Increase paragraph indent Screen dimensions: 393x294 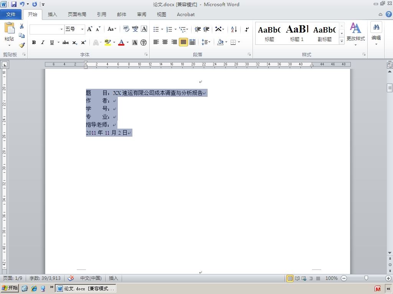[206, 29]
